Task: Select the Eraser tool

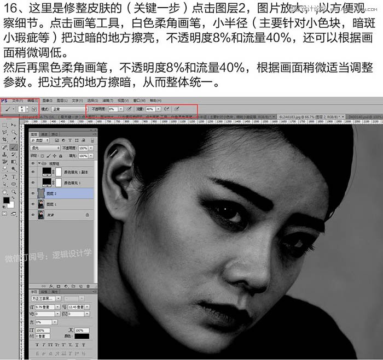Action: [4, 162]
